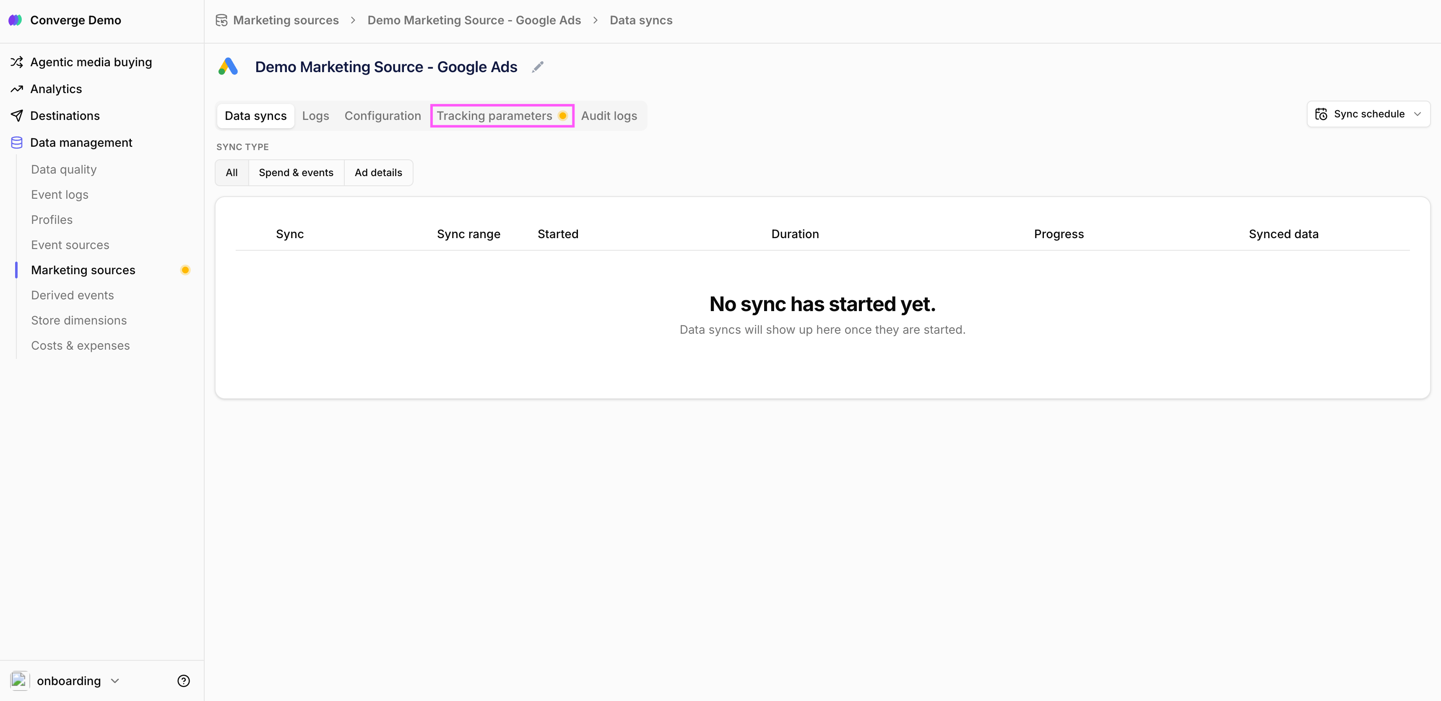Click the page title Demo Marketing Source - Google Ads

386,67
